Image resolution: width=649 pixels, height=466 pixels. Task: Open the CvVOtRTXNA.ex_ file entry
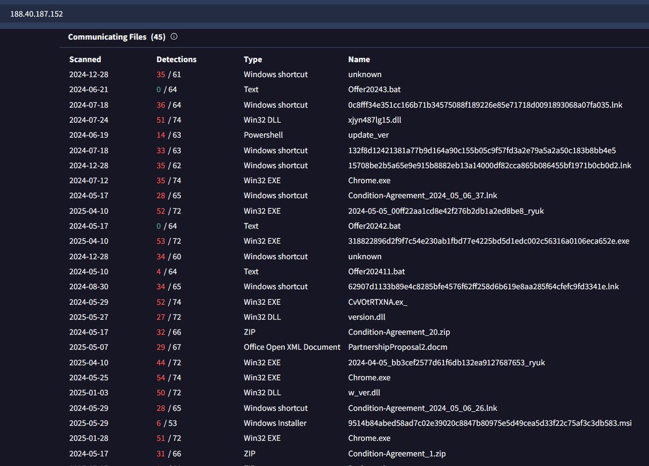click(378, 302)
